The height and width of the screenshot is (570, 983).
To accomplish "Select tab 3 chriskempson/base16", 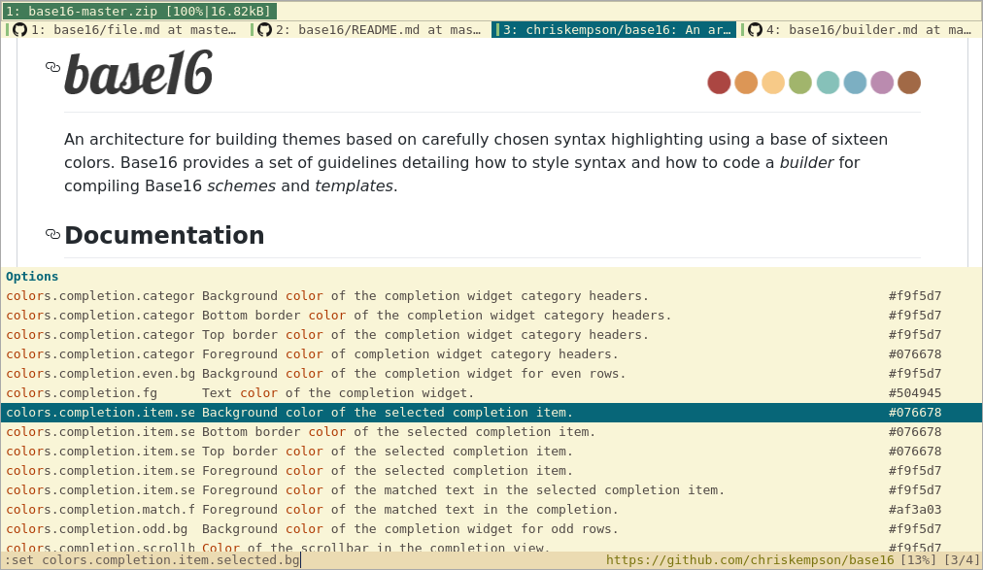I will click(614, 30).
